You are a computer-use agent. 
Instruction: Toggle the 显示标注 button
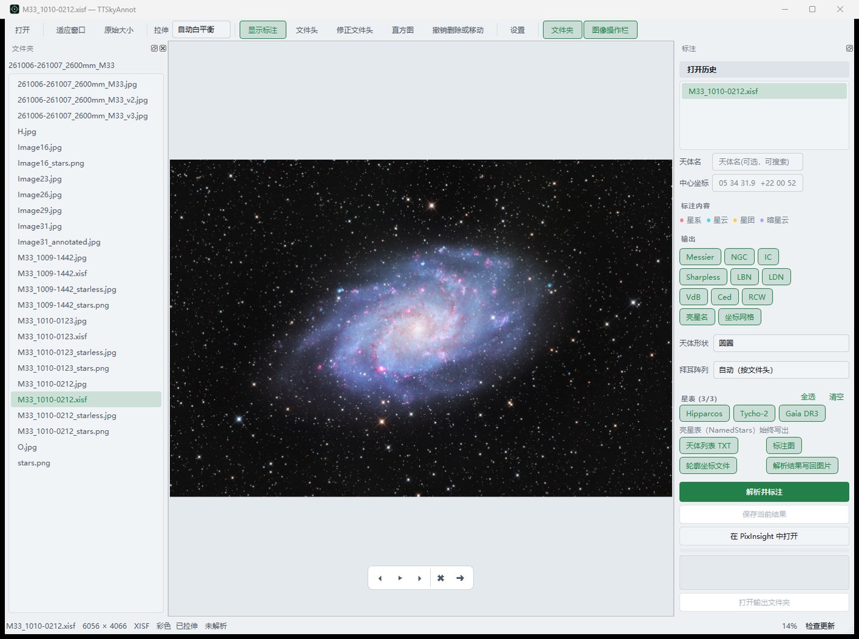(263, 30)
